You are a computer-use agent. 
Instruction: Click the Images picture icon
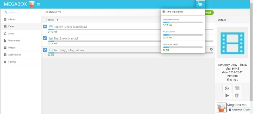tap(5, 48)
